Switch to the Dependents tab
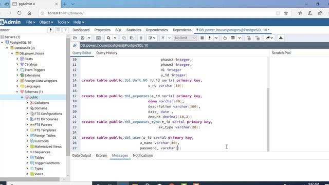 click(182, 30)
